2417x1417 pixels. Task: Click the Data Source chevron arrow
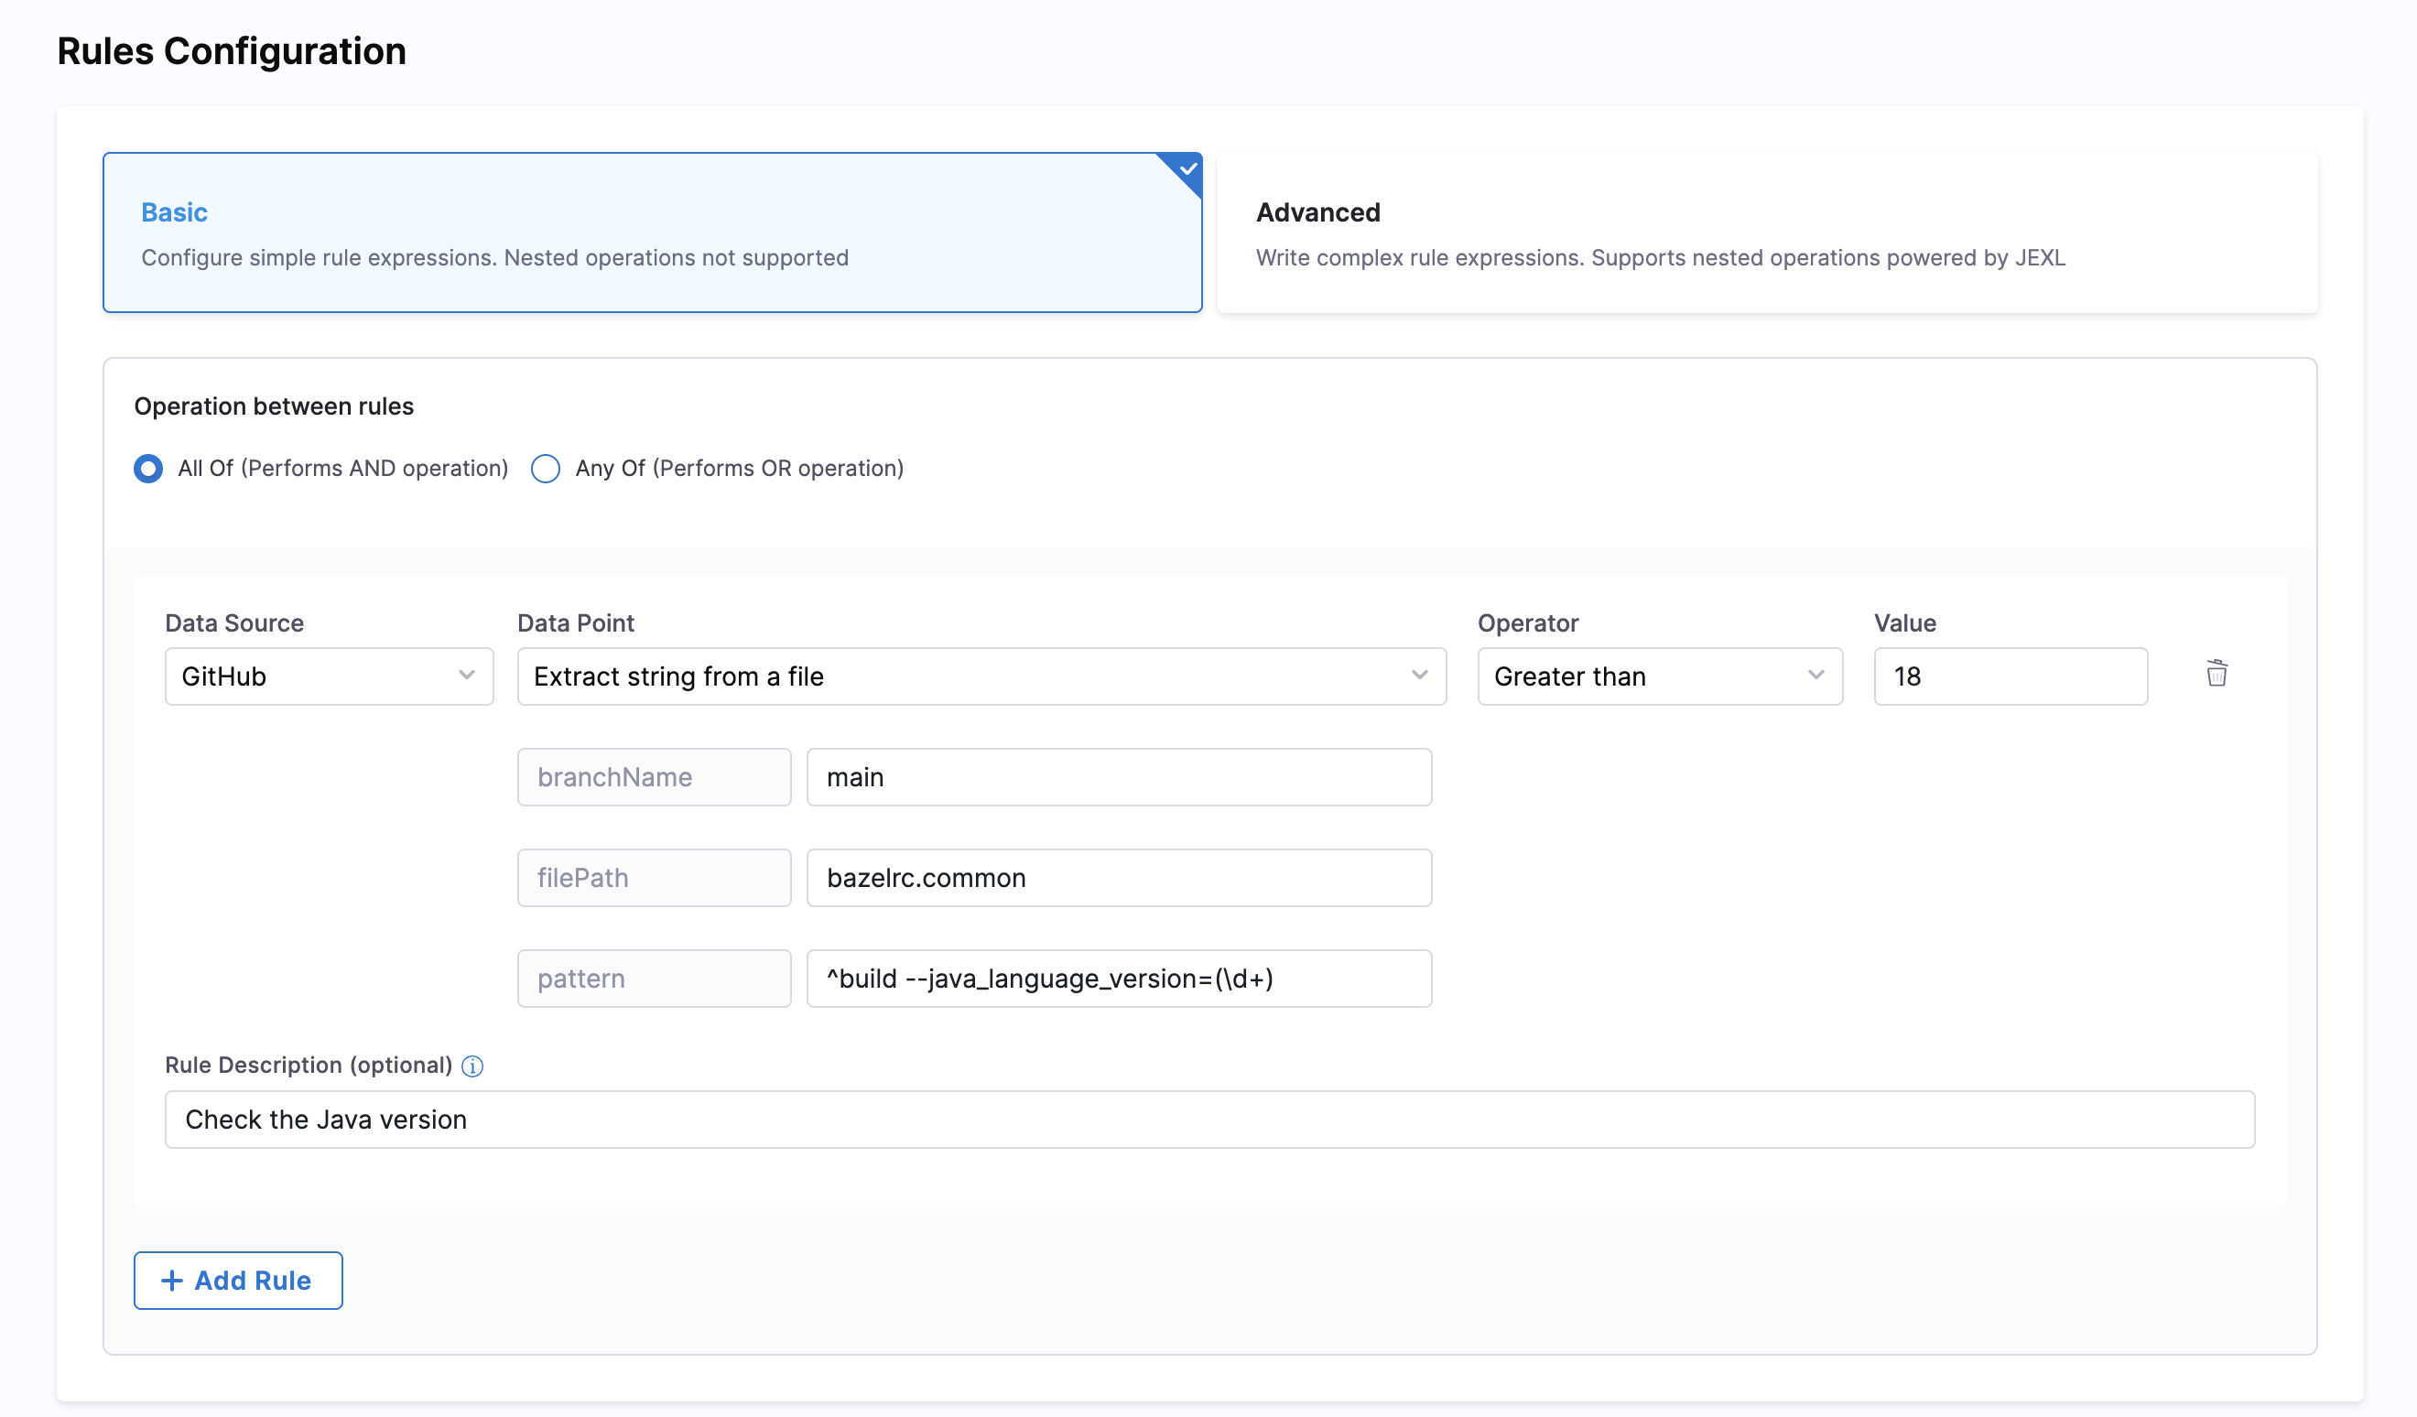[466, 676]
